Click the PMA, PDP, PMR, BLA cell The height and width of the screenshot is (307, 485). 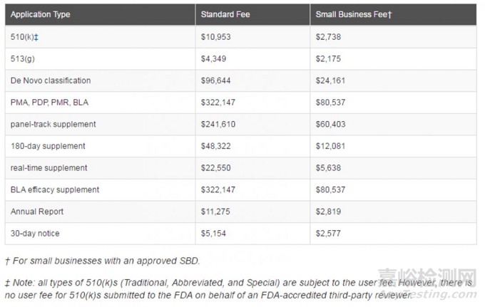(x=50, y=103)
